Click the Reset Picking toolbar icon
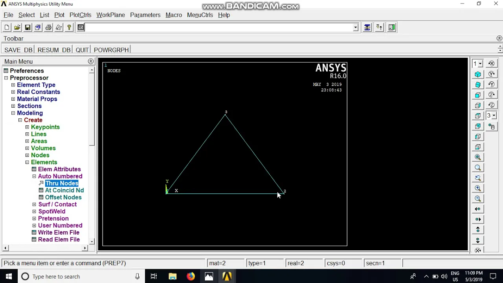This screenshot has height=283, width=503. click(x=379, y=28)
